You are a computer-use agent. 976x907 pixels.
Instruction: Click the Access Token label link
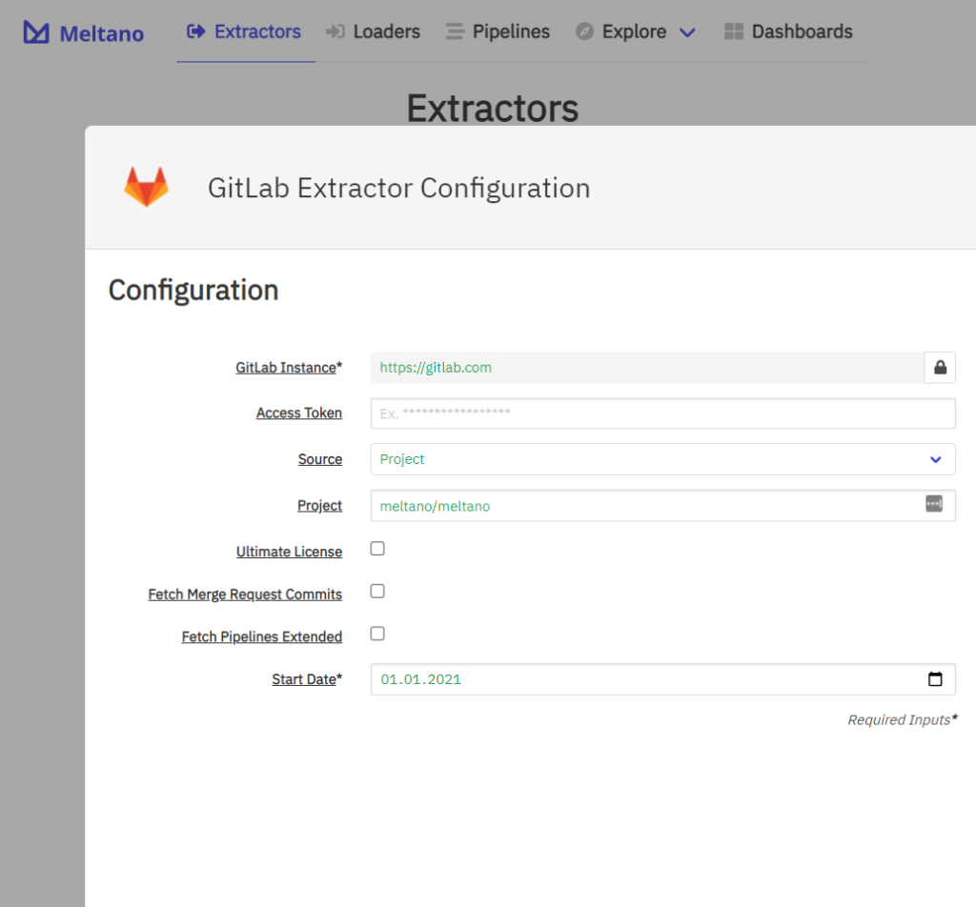tap(298, 413)
